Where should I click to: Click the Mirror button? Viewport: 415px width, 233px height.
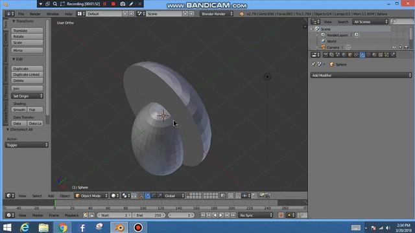coord(27,50)
